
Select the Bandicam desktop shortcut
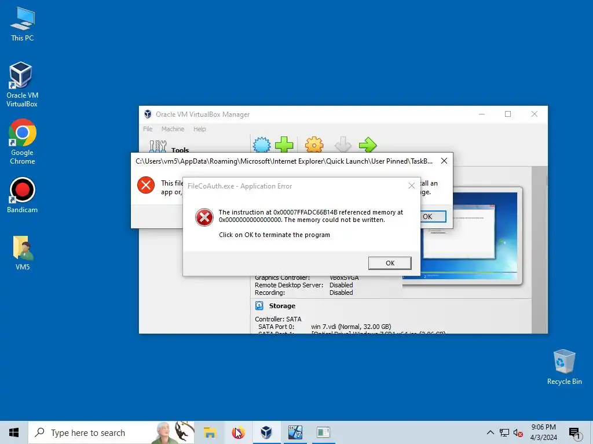tap(23, 195)
